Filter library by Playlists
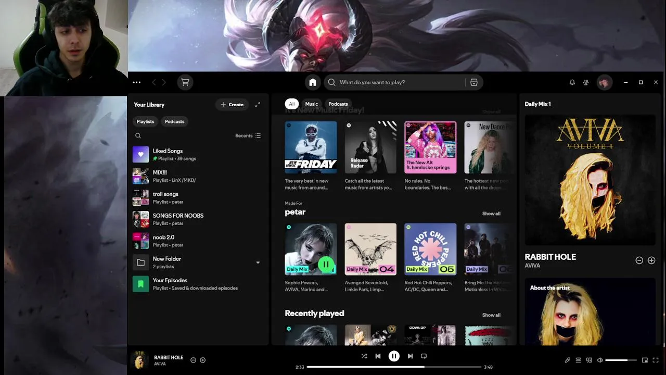 145,121
